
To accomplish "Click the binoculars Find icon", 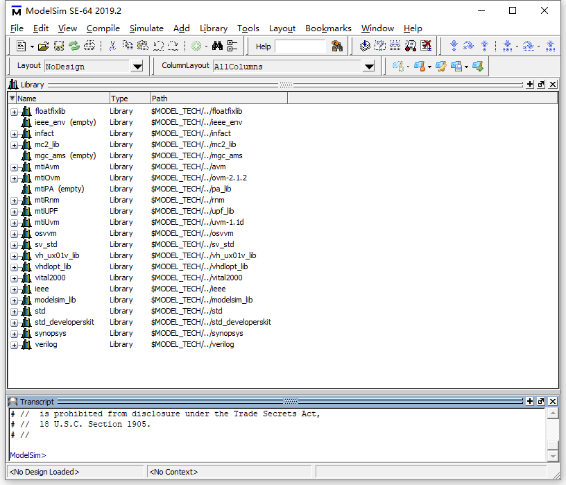I will (217, 46).
